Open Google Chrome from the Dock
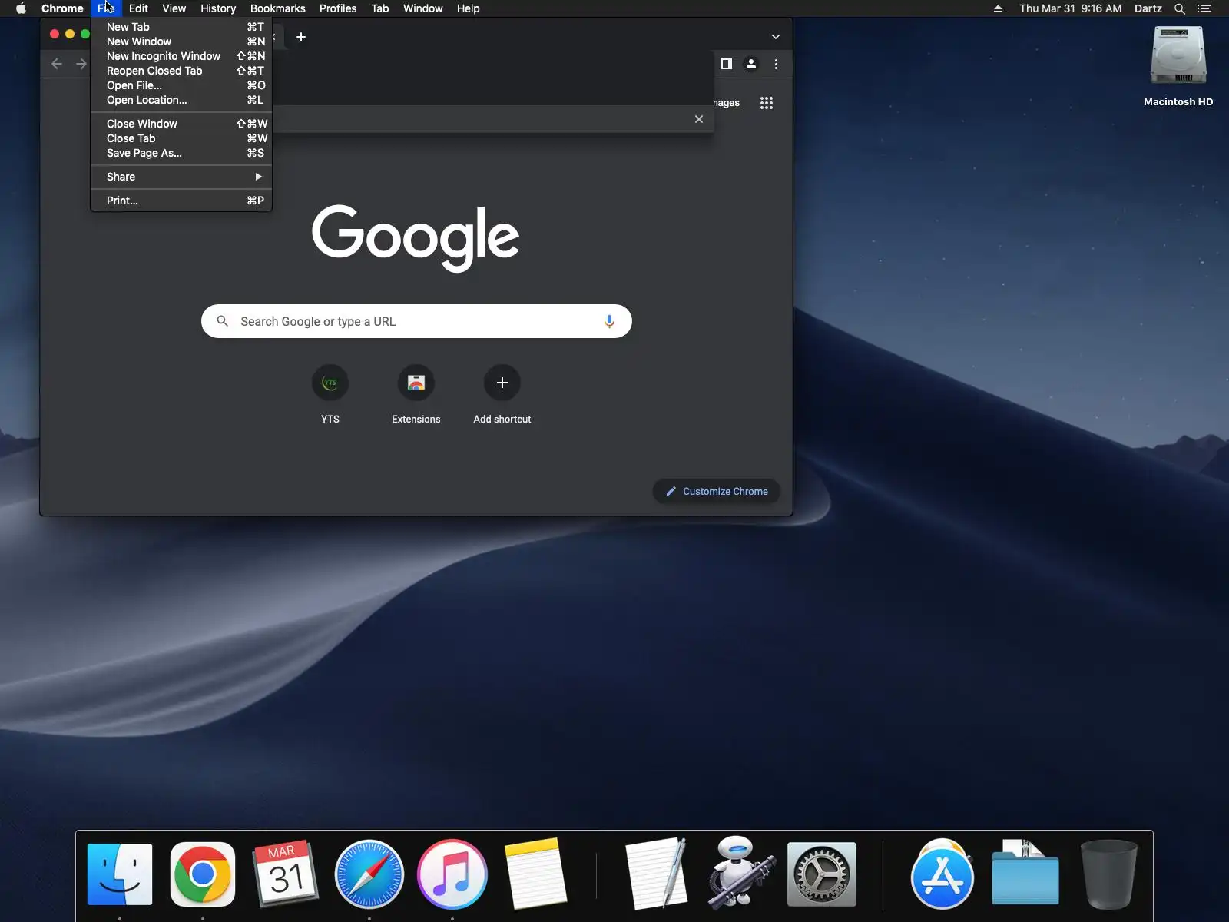 point(203,874)
